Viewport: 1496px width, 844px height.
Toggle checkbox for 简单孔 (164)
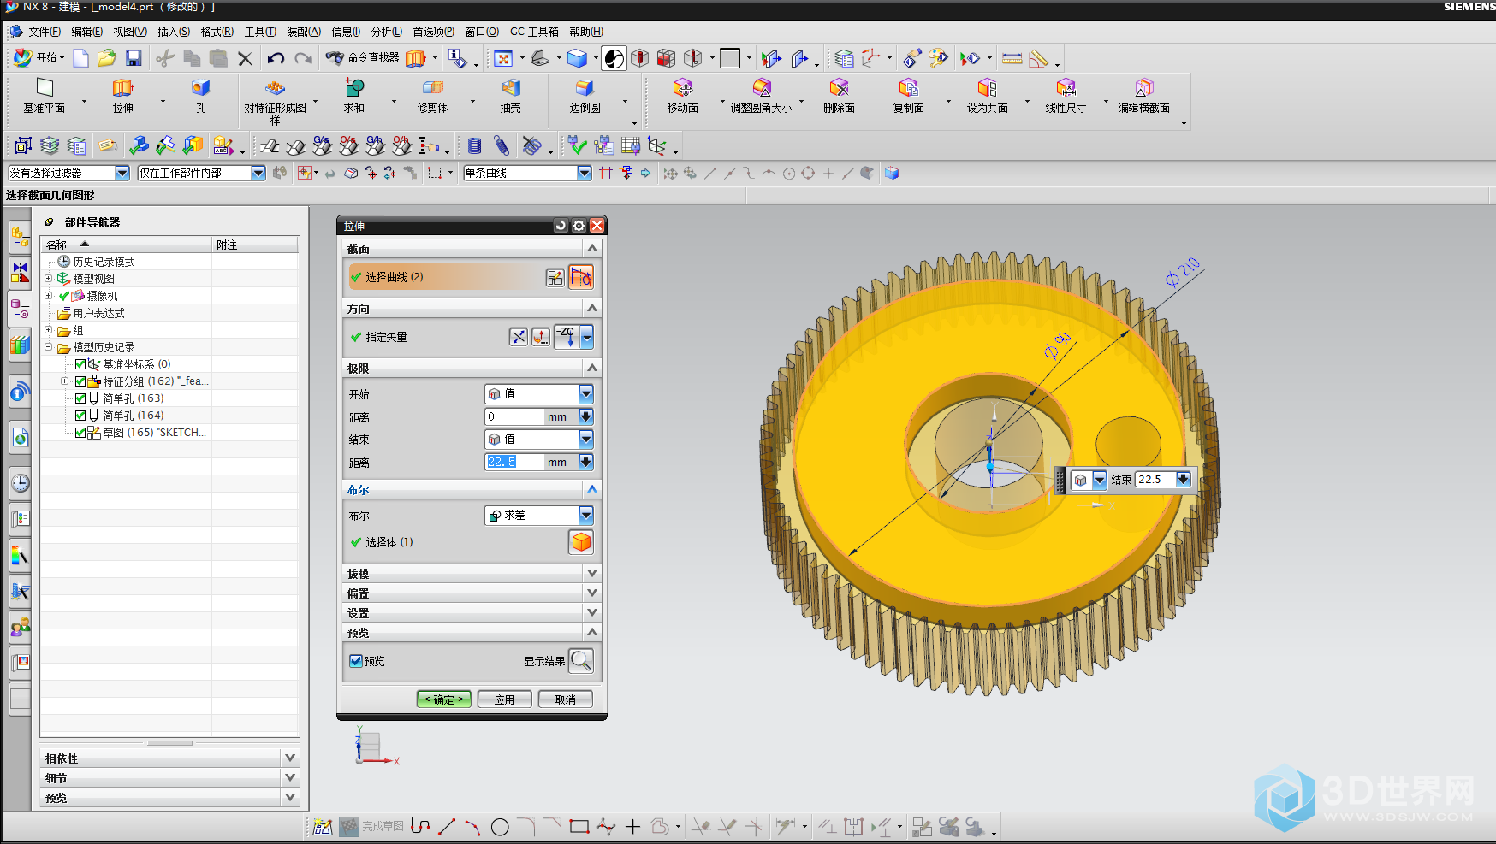click(x=80, y=416)
